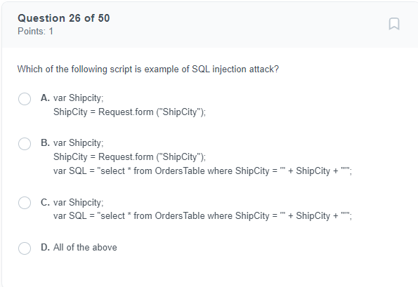This screenshot has height=287, width=418.
Task: Click the bold letter B. label
Action: click(x=45, y=142)
